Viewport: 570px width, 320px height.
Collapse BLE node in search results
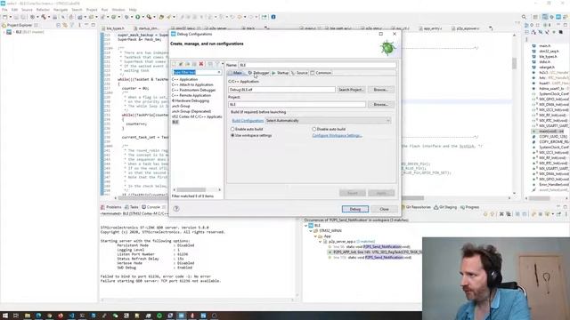(306, 225)
